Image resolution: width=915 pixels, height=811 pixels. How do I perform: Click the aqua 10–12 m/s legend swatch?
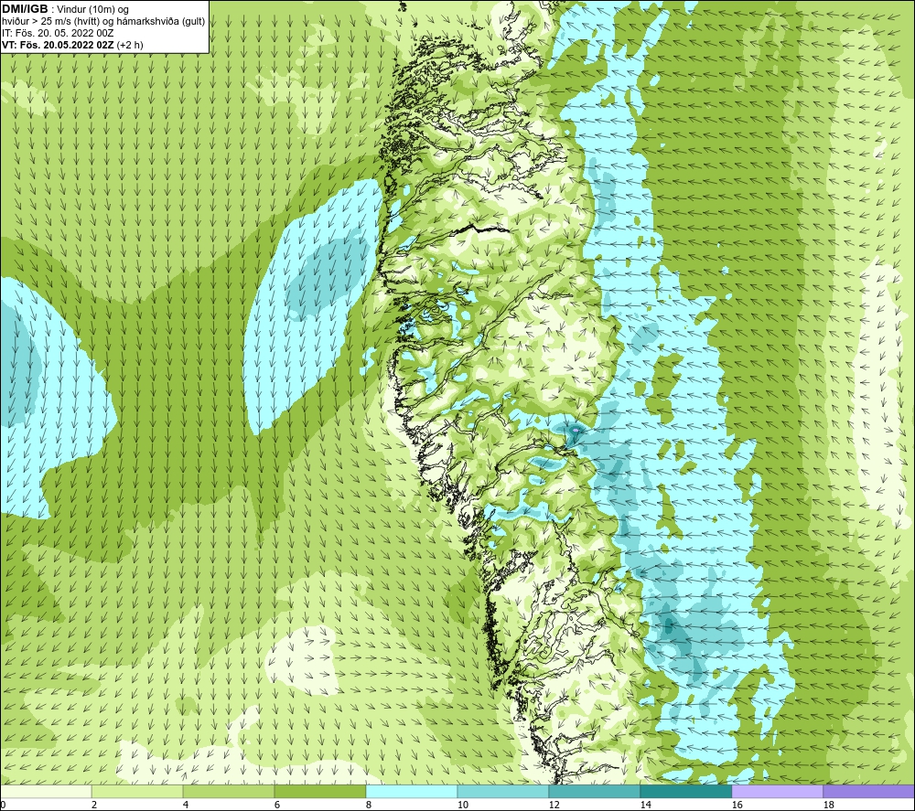503,791
